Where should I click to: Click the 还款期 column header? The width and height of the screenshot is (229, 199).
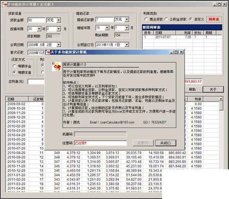[36, 99]
